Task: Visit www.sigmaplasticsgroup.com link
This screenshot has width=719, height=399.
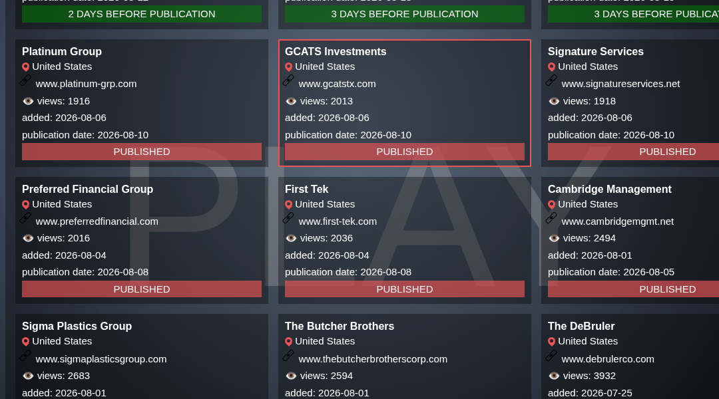Action: pyautogui.click(x=101, y=359)
